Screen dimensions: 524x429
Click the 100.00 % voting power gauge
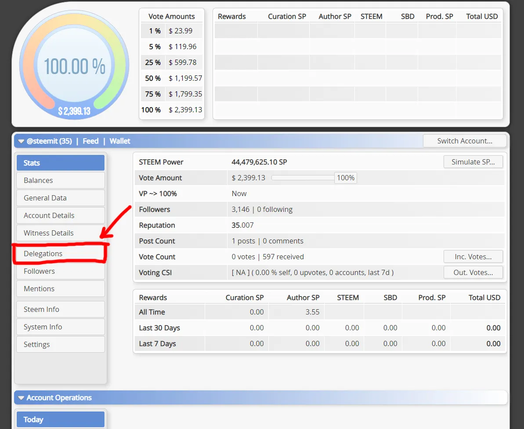[x=74, y=65]
